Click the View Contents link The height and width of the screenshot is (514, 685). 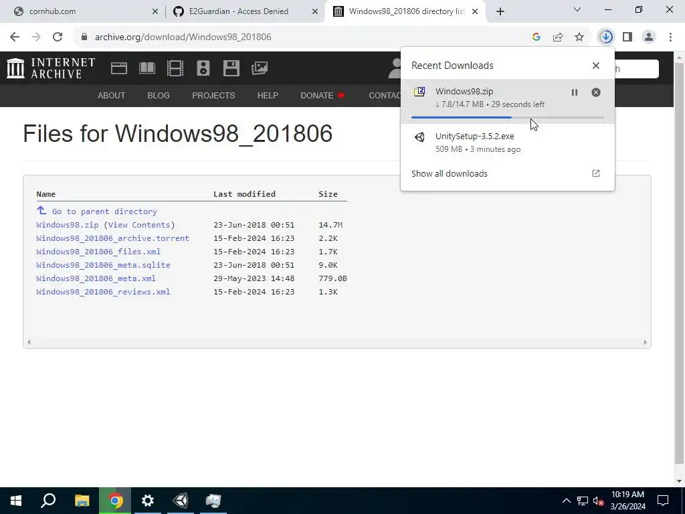[x=139, y=225]
